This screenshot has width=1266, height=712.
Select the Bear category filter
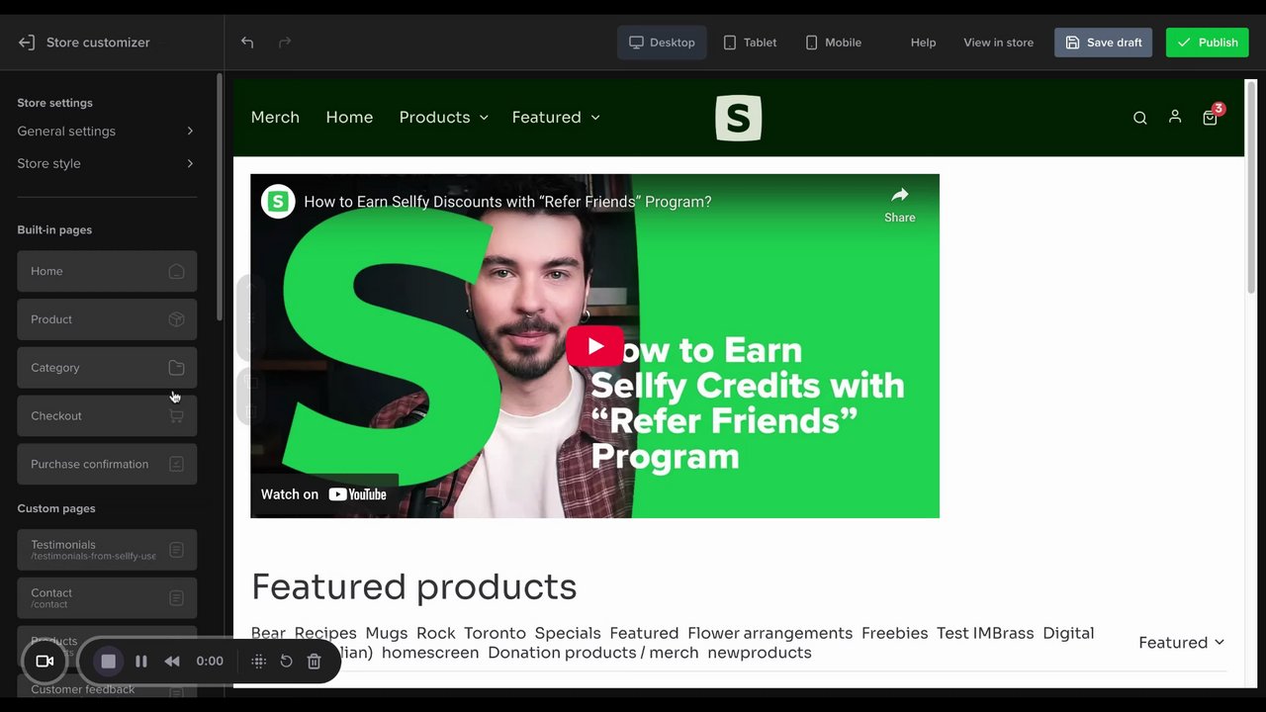(x=268, y=634)
